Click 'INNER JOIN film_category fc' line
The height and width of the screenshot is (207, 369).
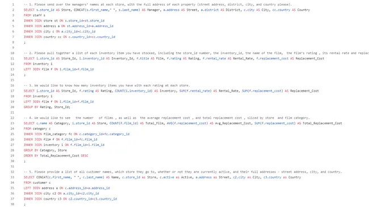coord(77,134)
